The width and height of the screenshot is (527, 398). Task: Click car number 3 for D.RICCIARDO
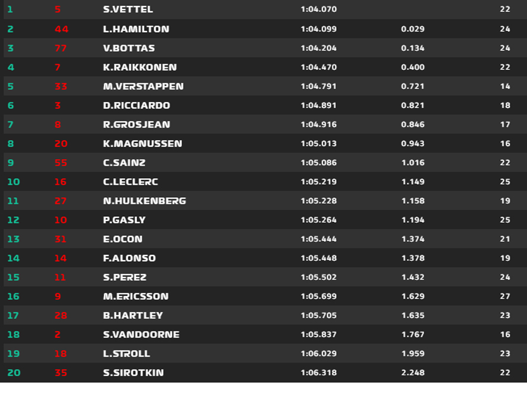[x=58, y=105]
